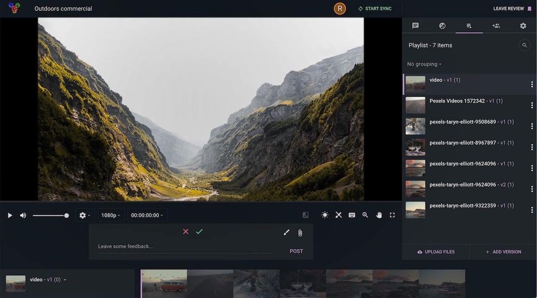Screen dimensions: 537x298
Task: Open the brightness adjustment sun icon
Action: 325,215
